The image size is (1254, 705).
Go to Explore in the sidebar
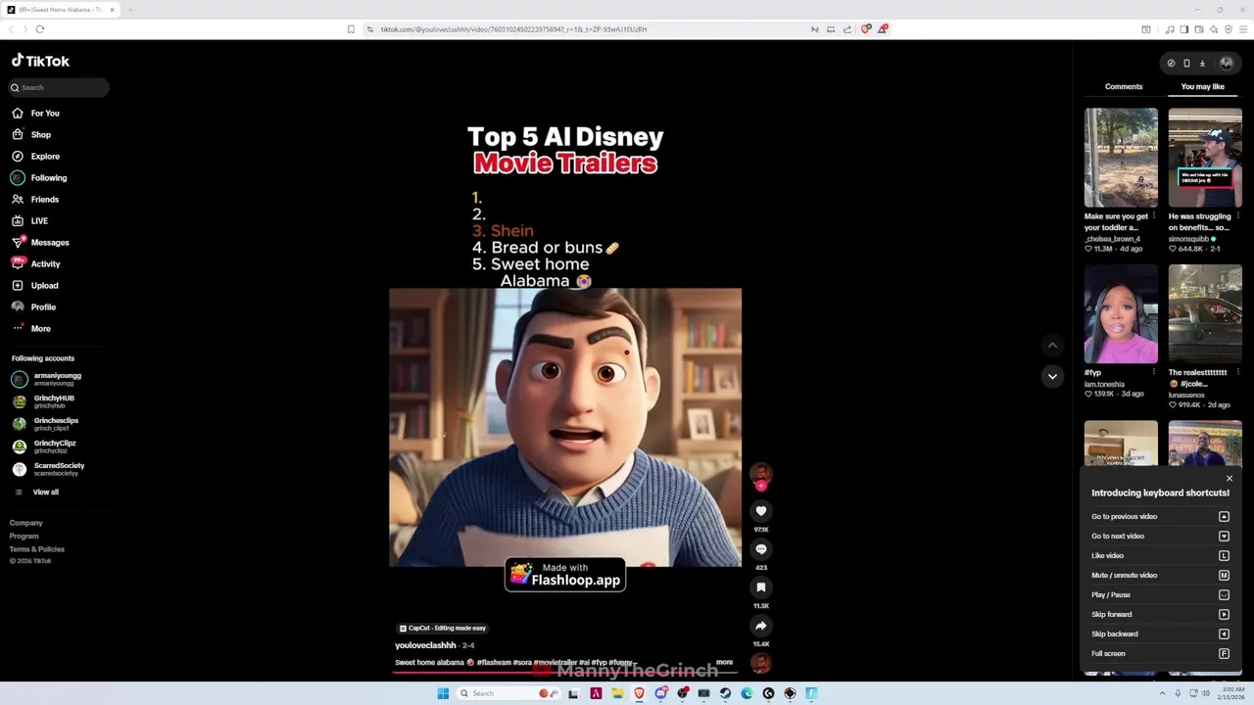click(36, 157)
